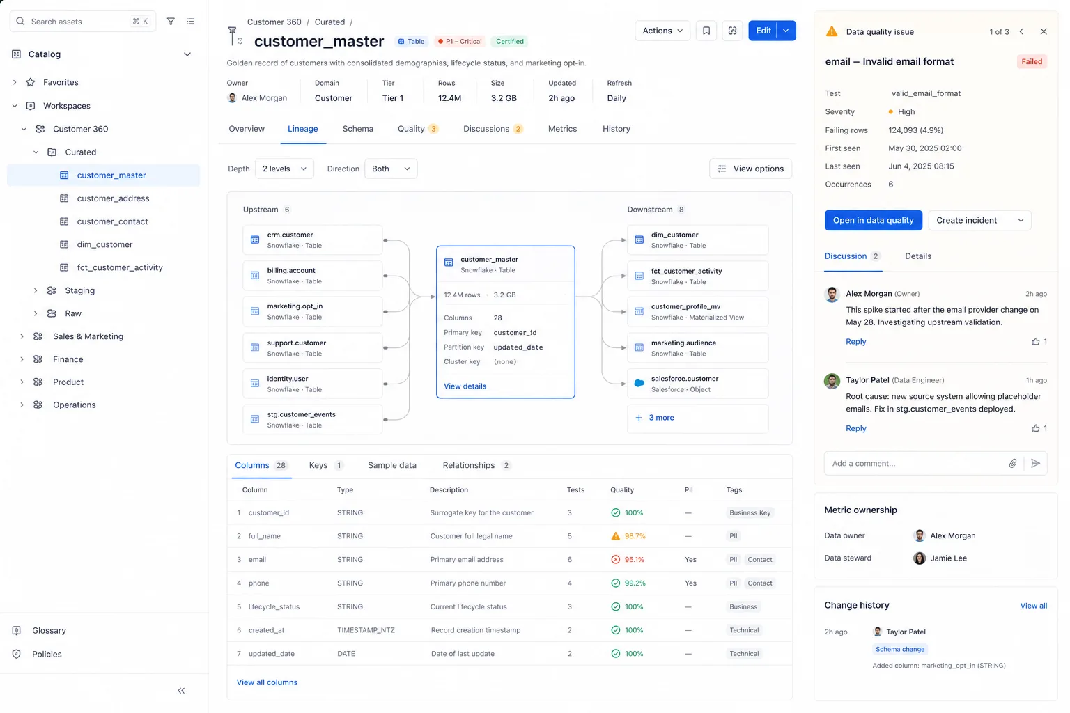Click the lineage hierarchy icon beside title
The image size is (1070, 713).
[235, 36]
